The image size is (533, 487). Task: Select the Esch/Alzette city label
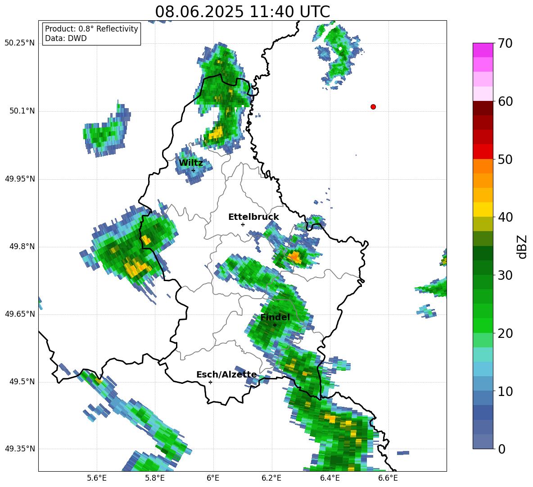pos(226,375)
